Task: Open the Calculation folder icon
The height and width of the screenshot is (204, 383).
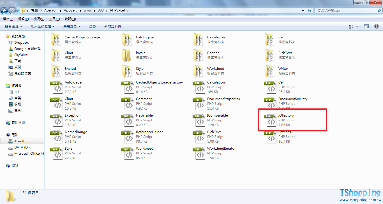Action: [199, 40]
